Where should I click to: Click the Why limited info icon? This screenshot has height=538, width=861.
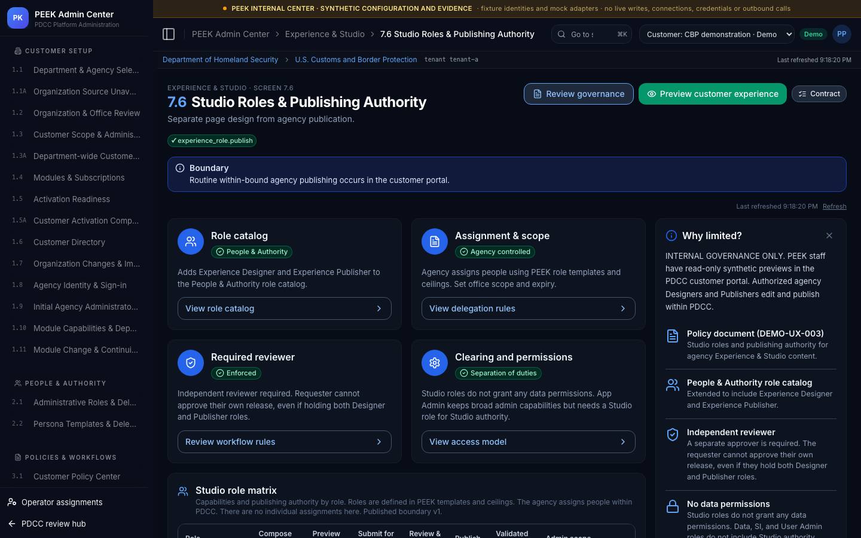click(x=671, y=236)
